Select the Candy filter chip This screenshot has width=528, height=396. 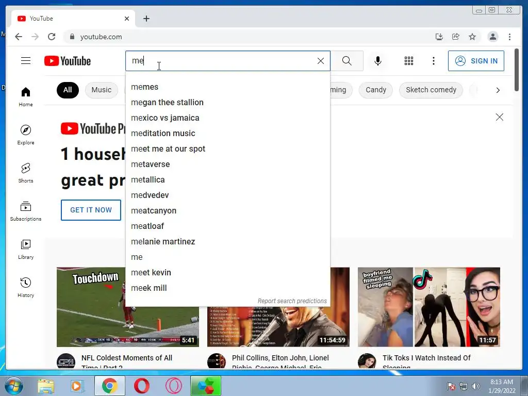[x=376, y=90]
